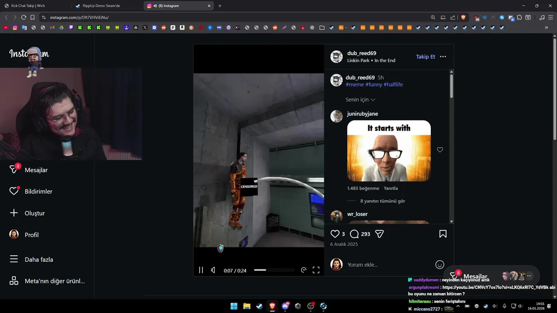Open extensions puzzle-piece menu
Image resolution: width=557 pixels, height=313 pixels.
[x=519, y=17]
